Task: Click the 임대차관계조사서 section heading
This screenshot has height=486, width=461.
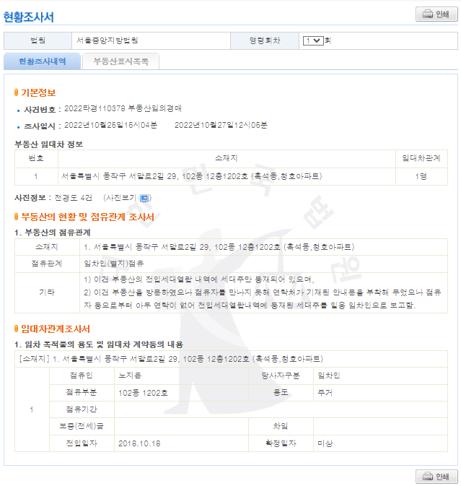Action: [56, 329]
